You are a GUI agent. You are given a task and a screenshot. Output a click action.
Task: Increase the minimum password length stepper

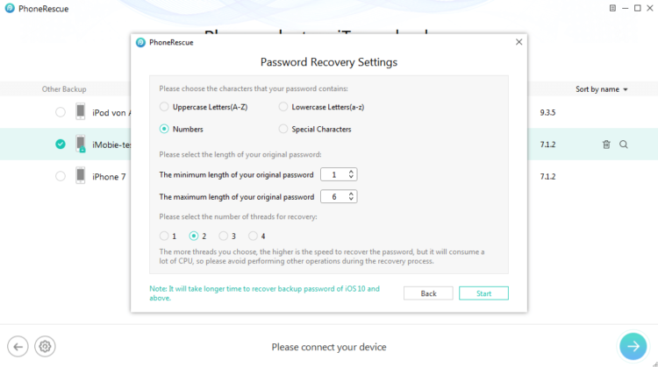point(351,172)
